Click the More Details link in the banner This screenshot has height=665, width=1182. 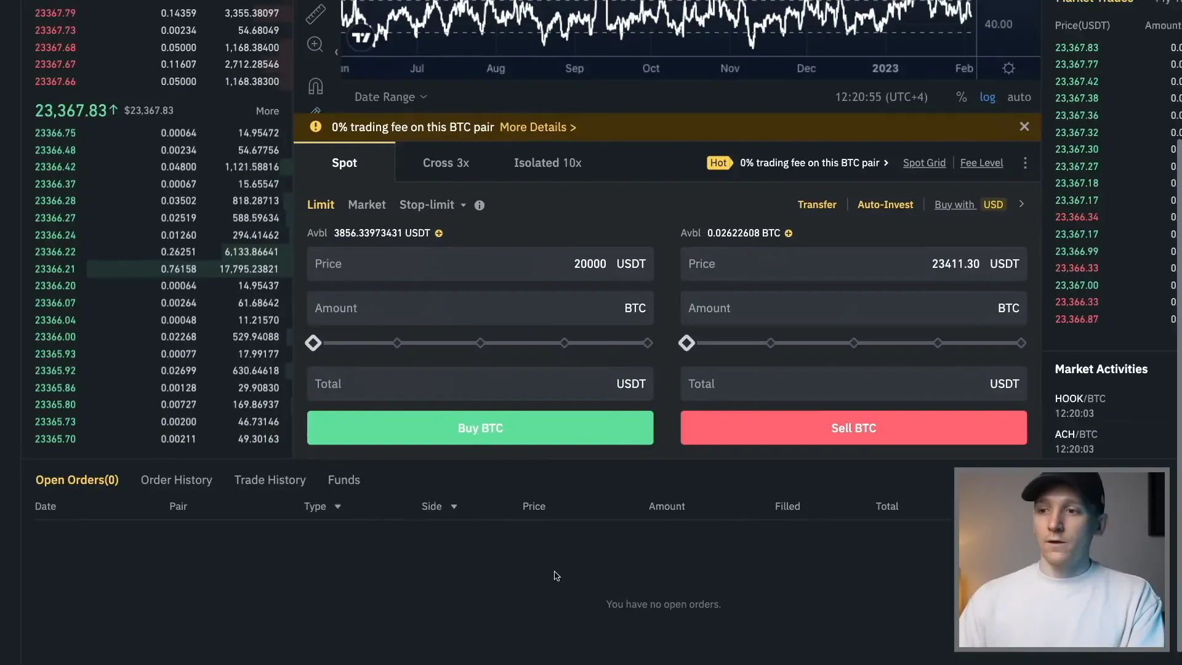pos(538,127)
